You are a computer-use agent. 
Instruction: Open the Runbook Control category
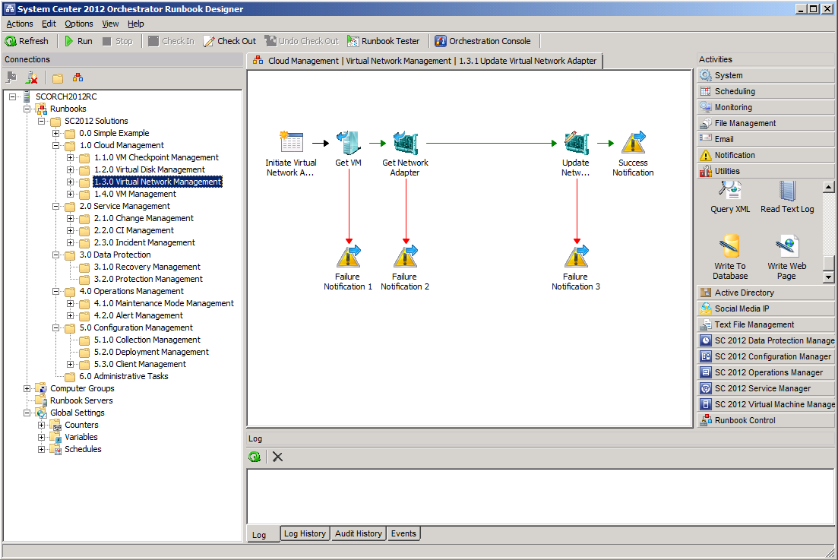point(766,420)
